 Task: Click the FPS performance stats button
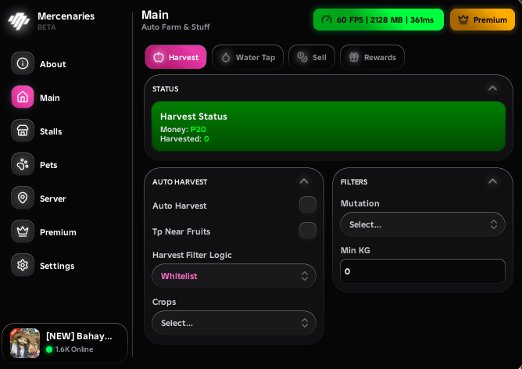[378, 20]
